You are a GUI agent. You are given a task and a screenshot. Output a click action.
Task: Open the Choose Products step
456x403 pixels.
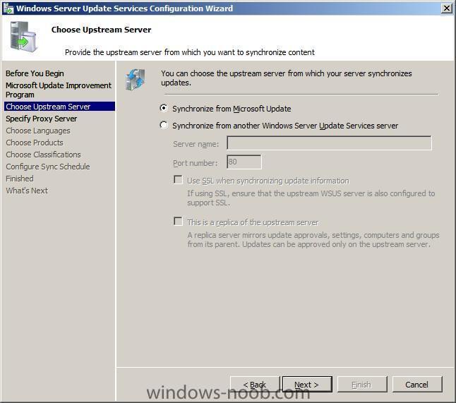35,143
